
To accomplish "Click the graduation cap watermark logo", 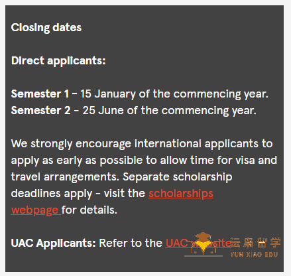I will pos(204,244).
